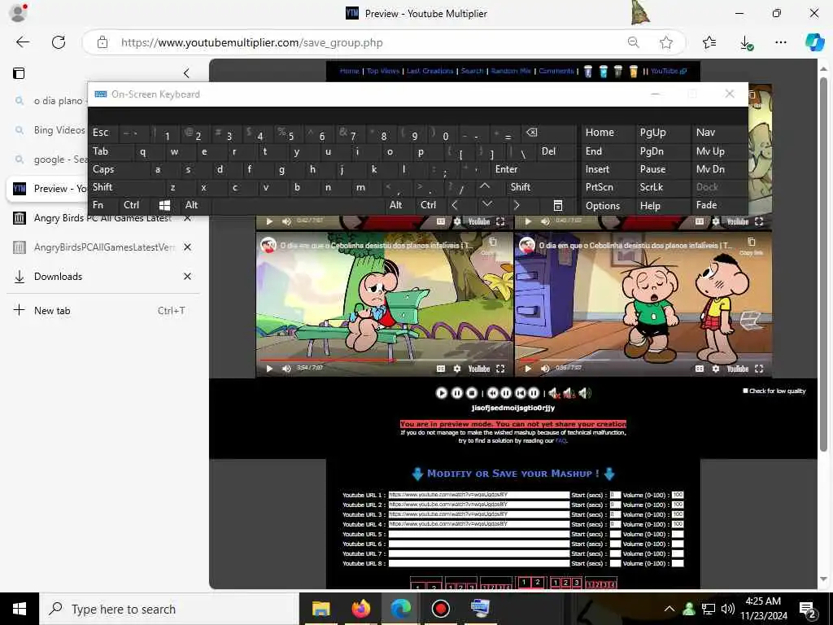Click the Fade key on On-Screen Keyboard
Viewport: 833px width, 625px height.
click(706, 205)
